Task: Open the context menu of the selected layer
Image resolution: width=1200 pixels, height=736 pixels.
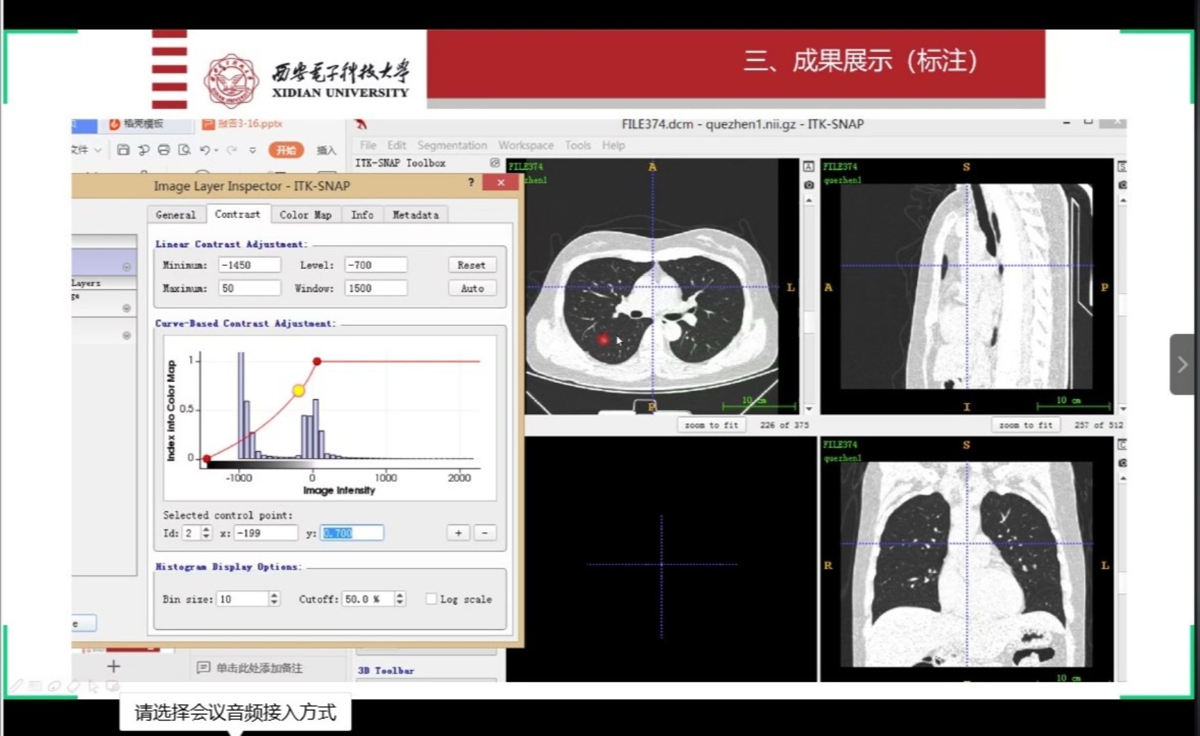Action: click(126, 267)
